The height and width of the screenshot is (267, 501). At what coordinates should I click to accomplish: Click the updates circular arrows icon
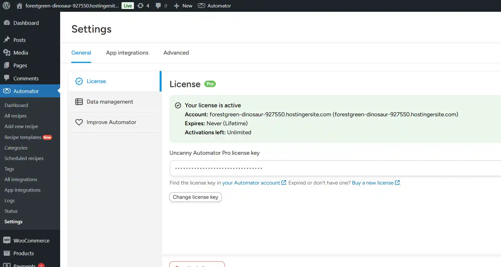point(140,6)
